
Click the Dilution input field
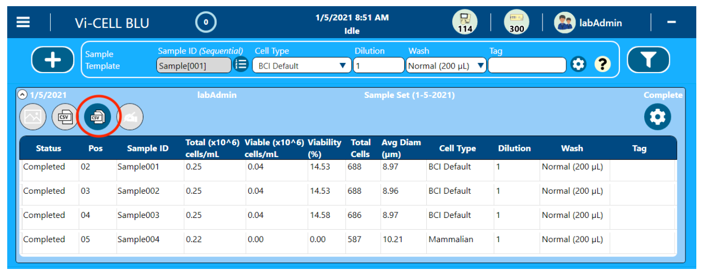click(378, 65)
